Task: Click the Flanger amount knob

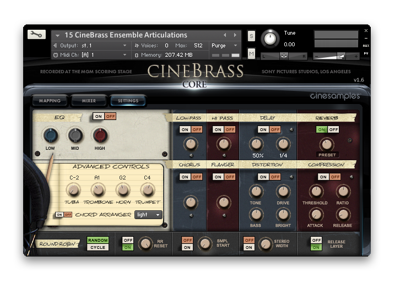Action: pos(224,202)
